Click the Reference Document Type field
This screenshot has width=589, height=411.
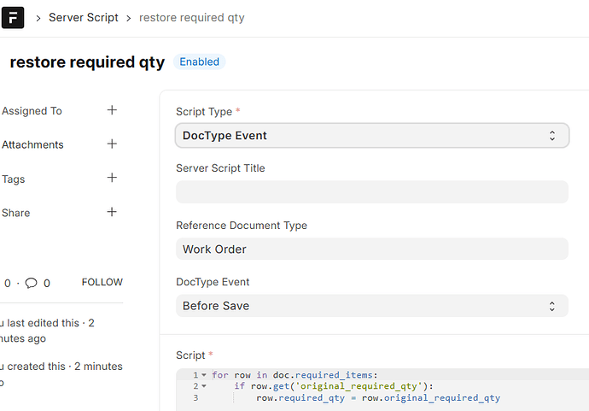coord(371,249)
